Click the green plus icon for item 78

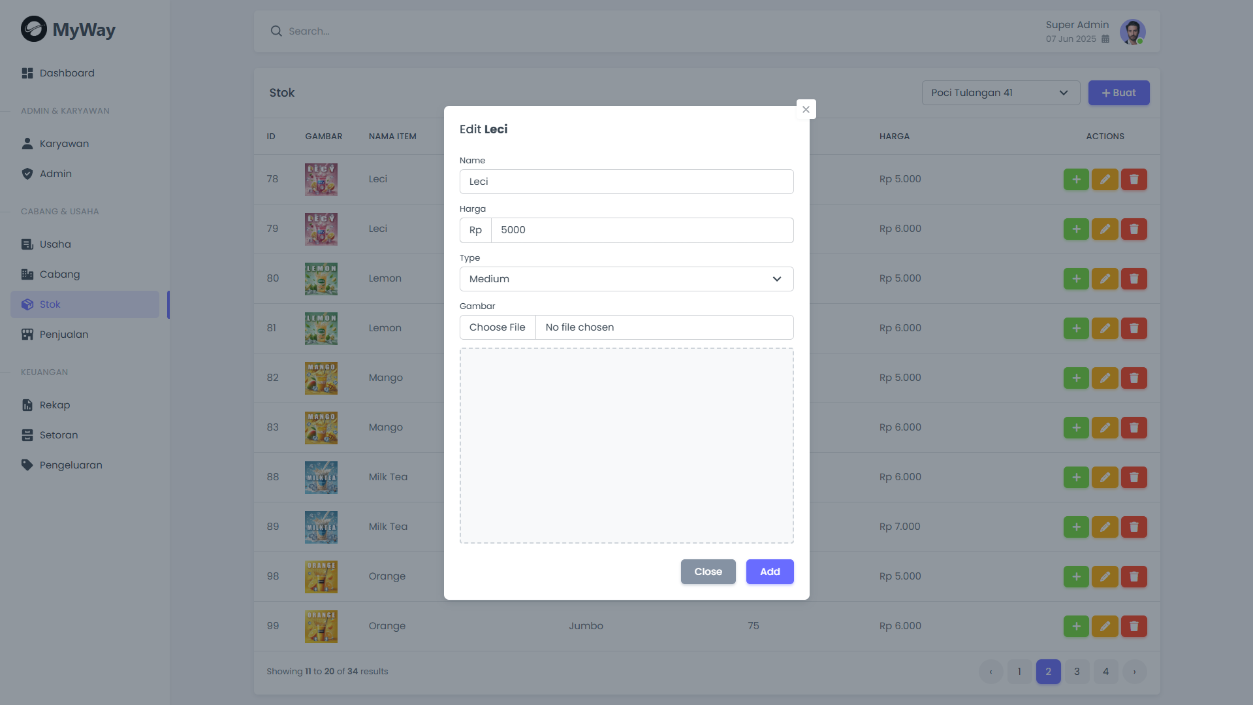[x=1076, y=179]
